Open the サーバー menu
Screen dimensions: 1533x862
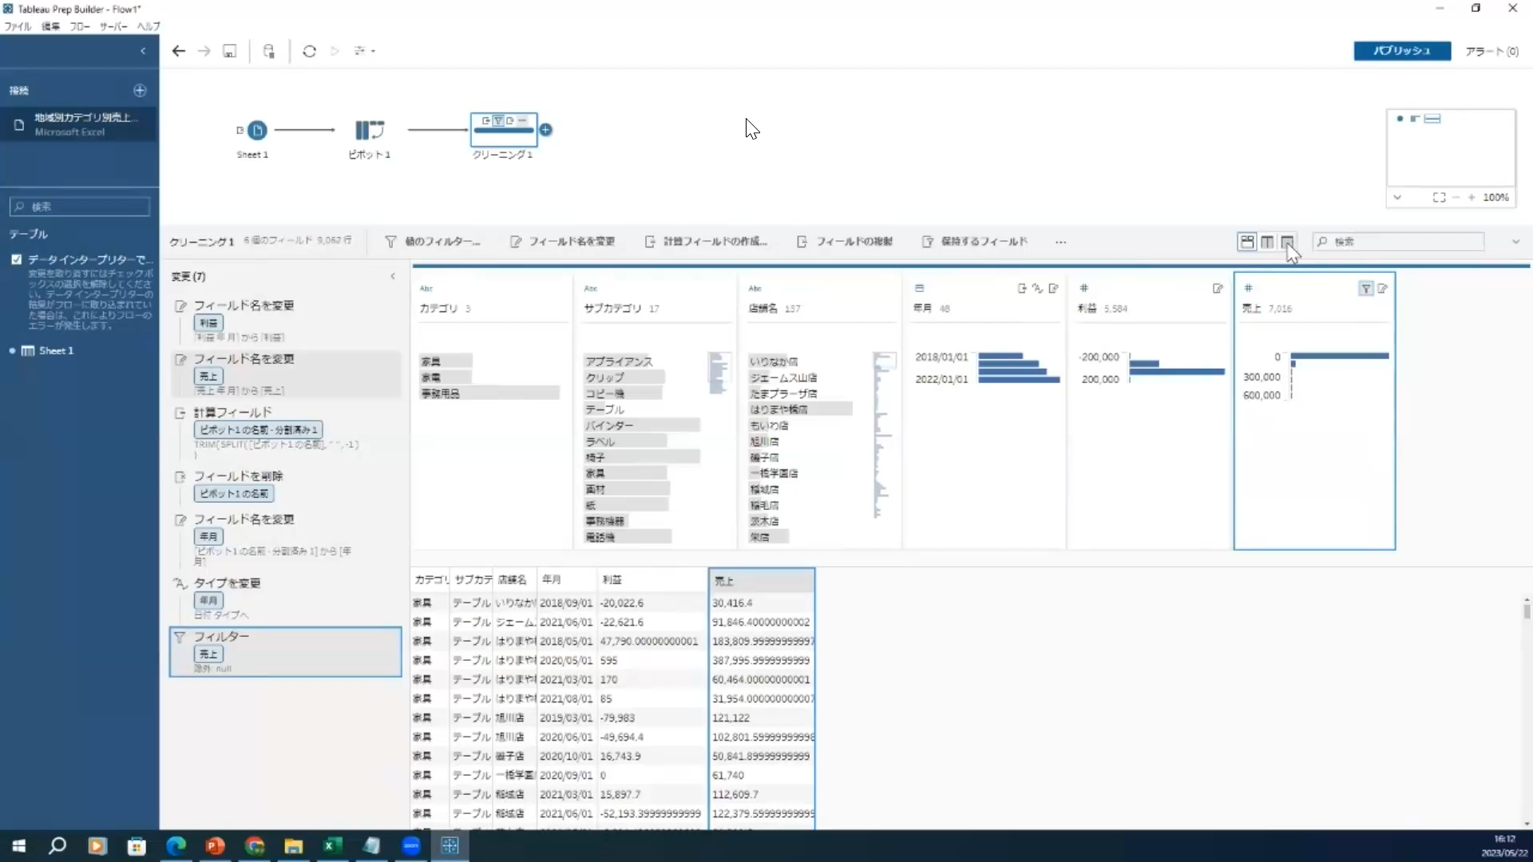point(113,26)
